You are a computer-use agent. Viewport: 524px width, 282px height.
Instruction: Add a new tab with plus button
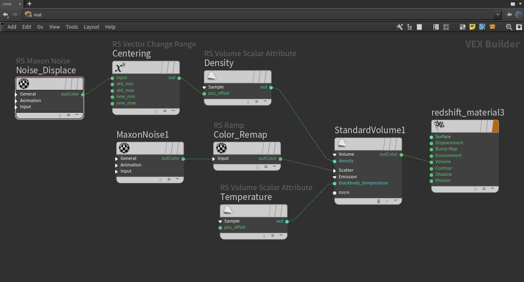tap(30, 4)
